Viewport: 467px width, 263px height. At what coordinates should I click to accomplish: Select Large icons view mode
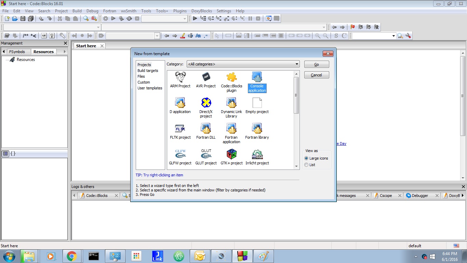pos(306,158)
